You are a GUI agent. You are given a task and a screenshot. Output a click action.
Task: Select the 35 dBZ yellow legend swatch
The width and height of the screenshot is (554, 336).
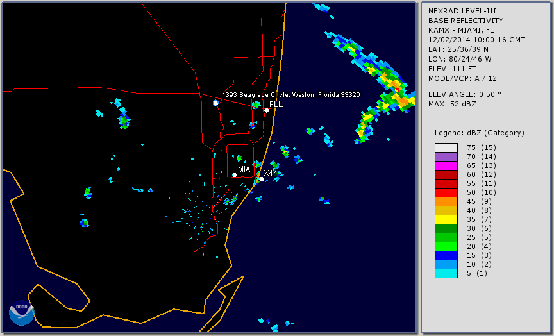click(x=446, y=219)
